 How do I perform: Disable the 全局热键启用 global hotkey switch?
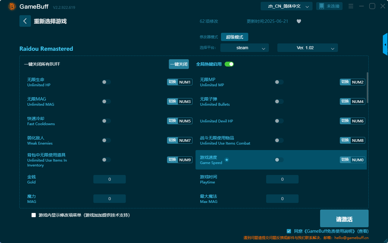pos(229,64)
